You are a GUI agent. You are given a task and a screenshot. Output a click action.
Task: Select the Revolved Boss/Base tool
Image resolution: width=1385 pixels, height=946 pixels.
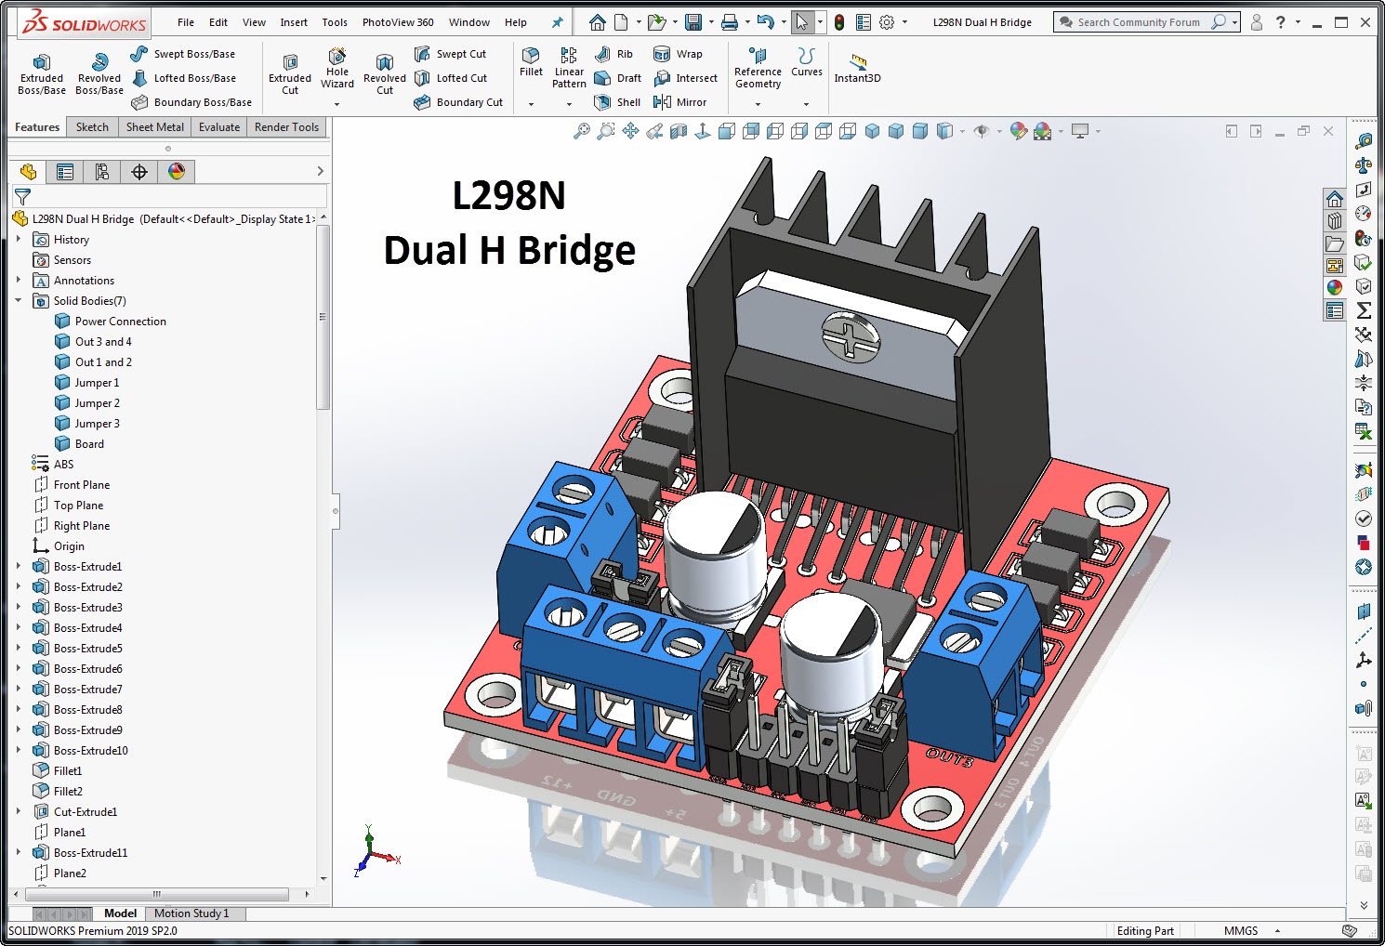tap(99, 73)
